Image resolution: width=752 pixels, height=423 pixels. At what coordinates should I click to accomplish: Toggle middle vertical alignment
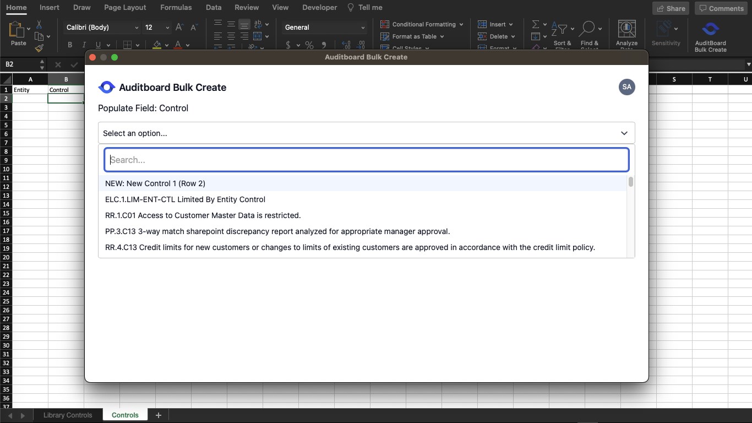(231, 24)
